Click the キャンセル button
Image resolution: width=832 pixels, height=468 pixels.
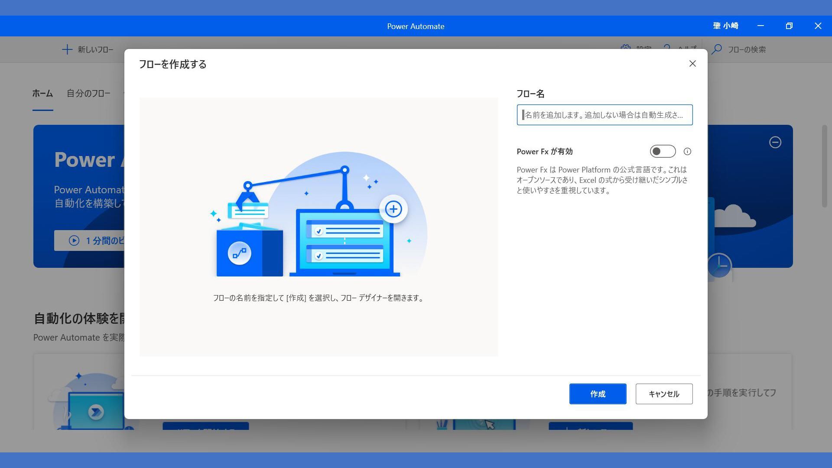pyautogui.click(x=664, y=394)
